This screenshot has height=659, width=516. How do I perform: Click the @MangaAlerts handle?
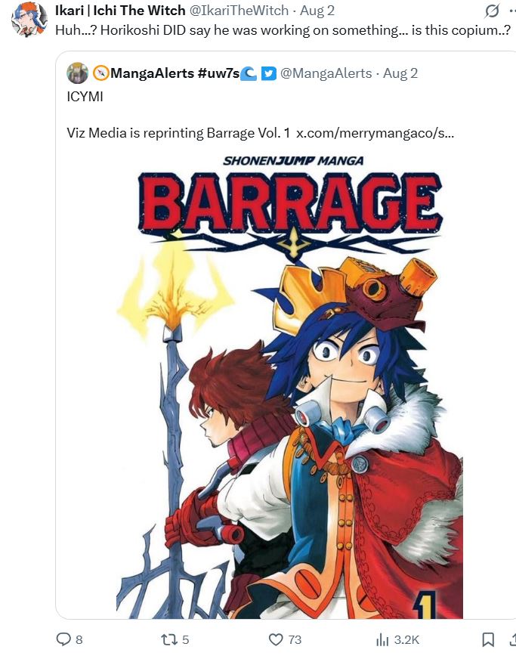pos(326,73)
